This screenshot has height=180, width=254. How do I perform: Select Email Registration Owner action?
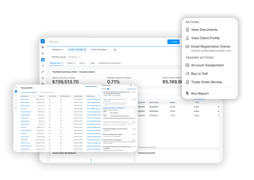point(208,48)
